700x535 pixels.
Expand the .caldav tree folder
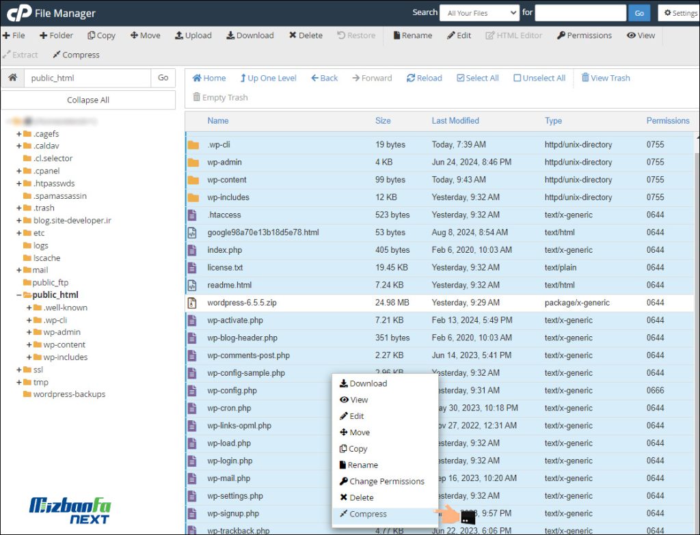tap(19, 146)
